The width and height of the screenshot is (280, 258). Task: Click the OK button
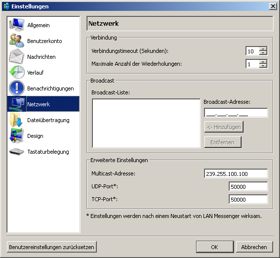[x=215, y=247]
